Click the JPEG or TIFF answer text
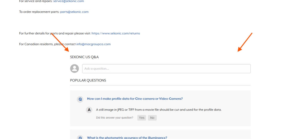This screenshot has width=296, height=139. tap(159, 110)
